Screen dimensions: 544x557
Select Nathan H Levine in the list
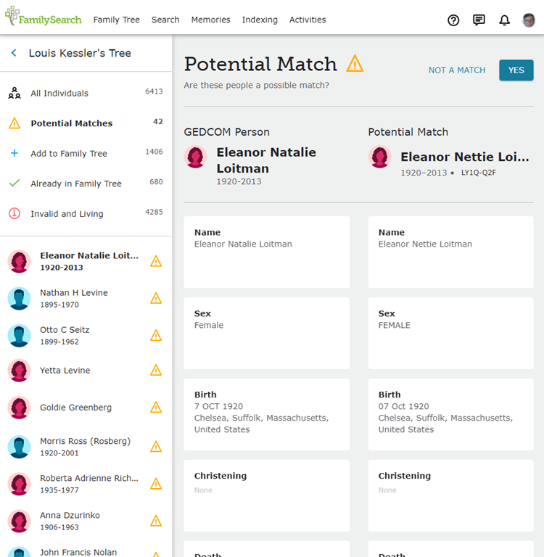tap(86, 298)
